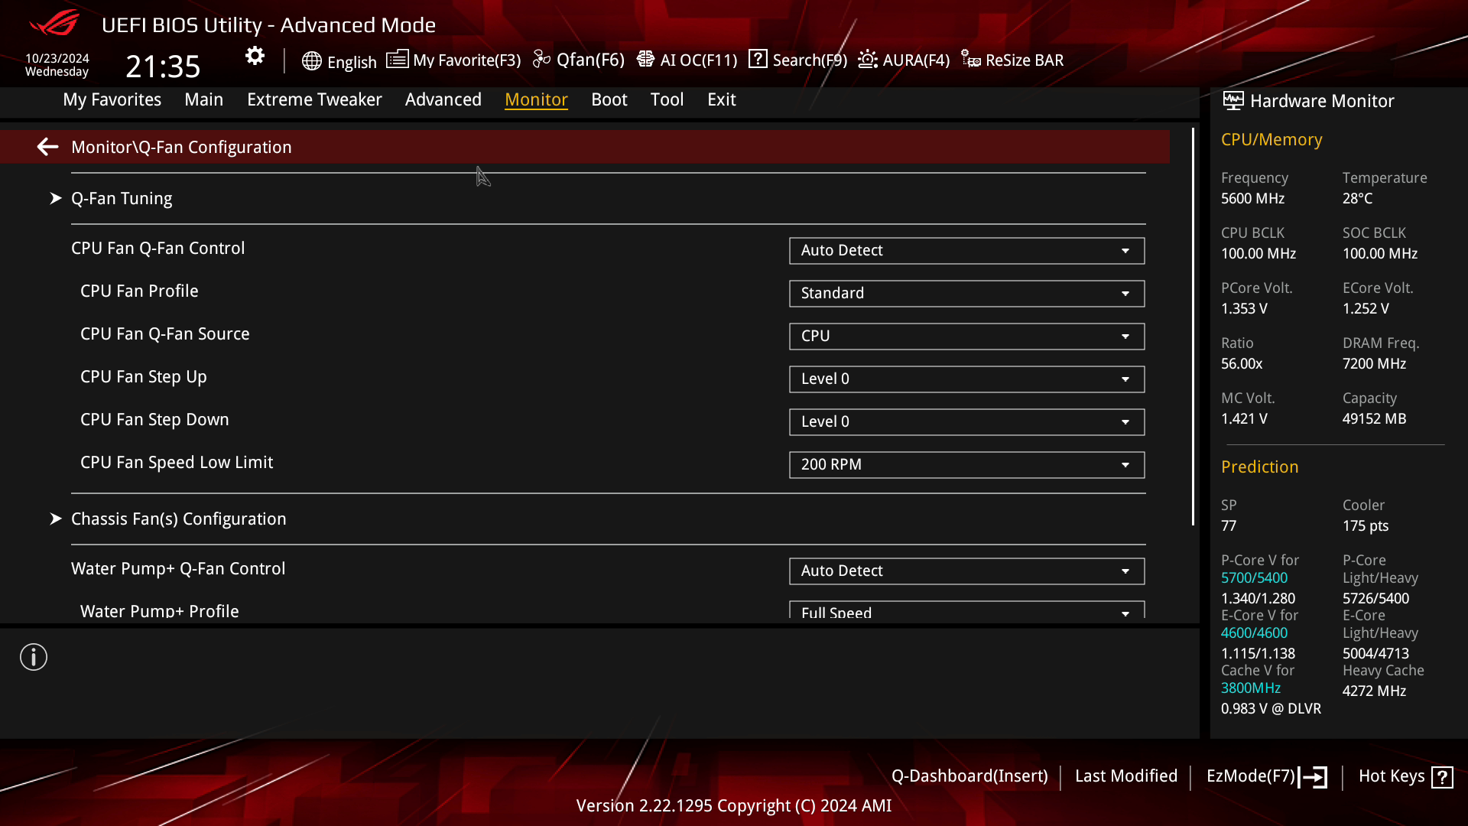Viewport: 1468px width, 826px height.
Task: Expand Chassis Fan(s) Configuration section
Action: click(x=178, y=519)
